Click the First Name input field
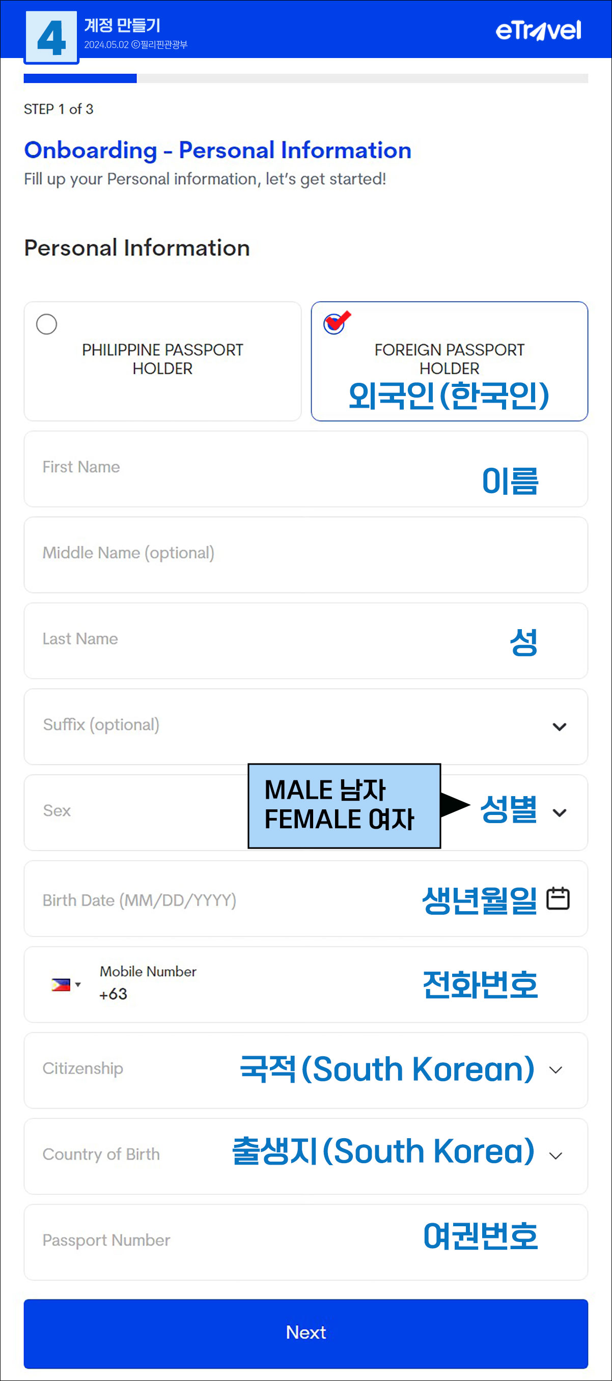612x1381 pixels. (305, 469)
